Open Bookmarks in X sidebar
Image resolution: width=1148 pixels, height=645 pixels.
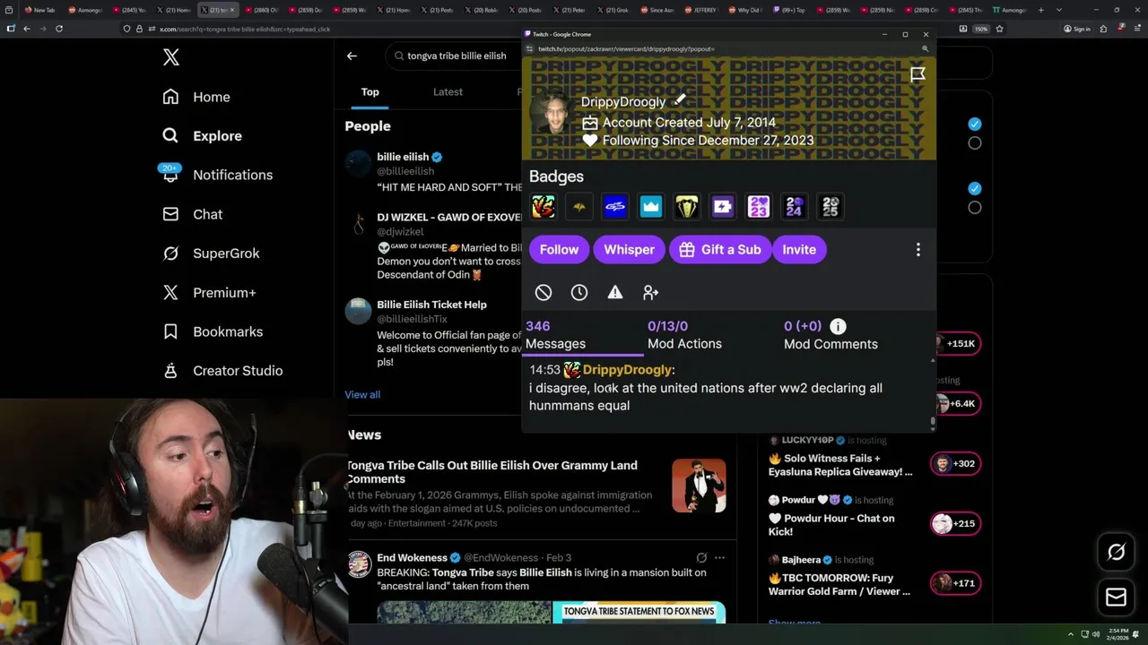(213, 331)
